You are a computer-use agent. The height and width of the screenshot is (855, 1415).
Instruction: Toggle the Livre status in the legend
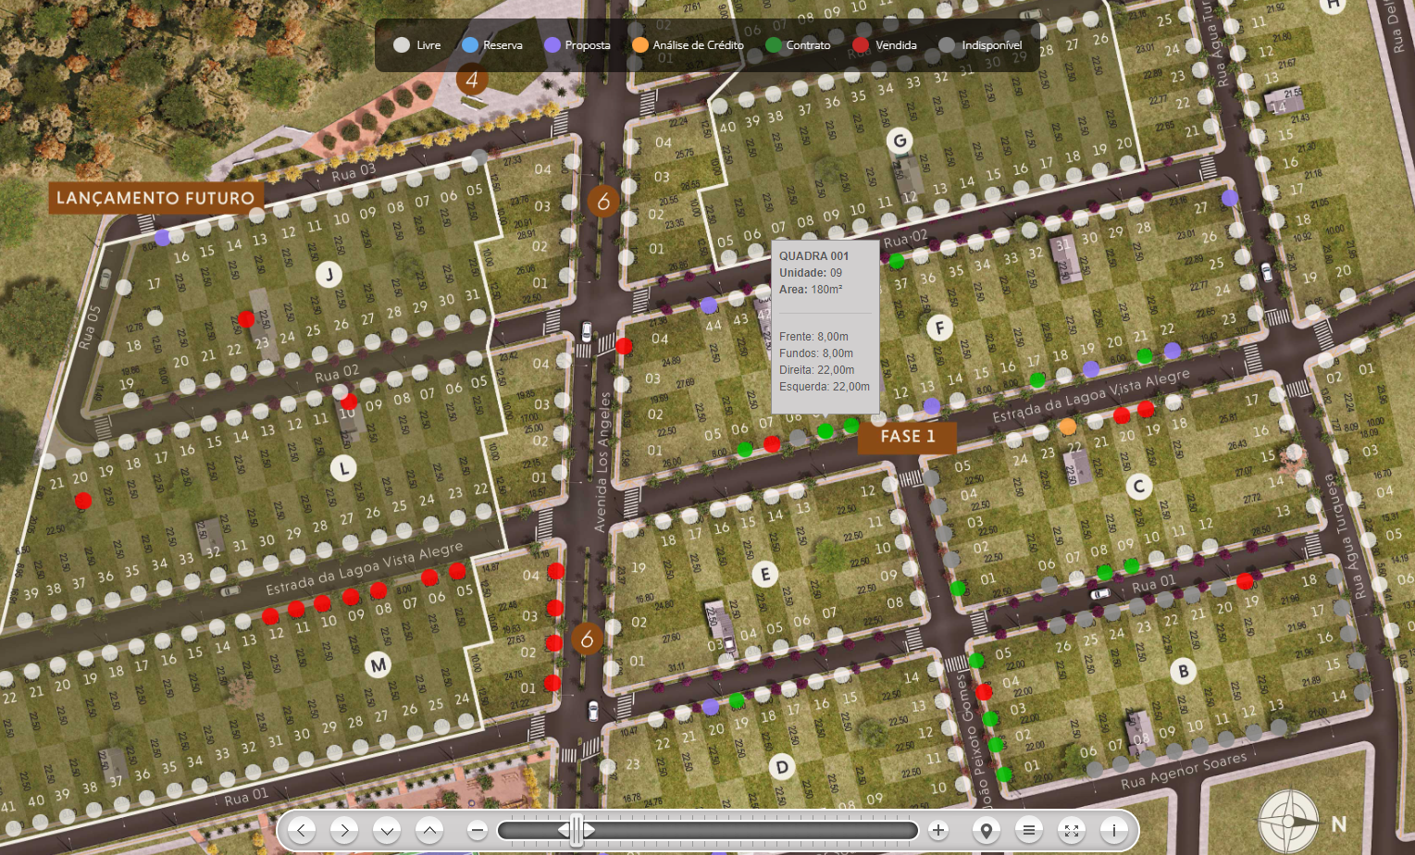[416, 44]
